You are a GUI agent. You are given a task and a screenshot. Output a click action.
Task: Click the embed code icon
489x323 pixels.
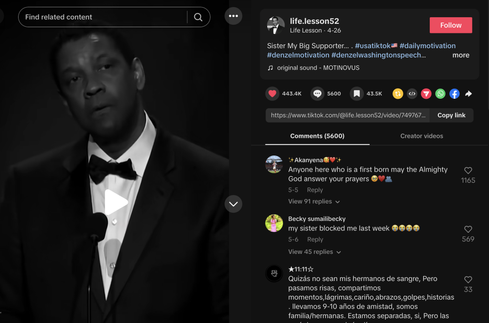pyautogui.click(x=412, y=94)
